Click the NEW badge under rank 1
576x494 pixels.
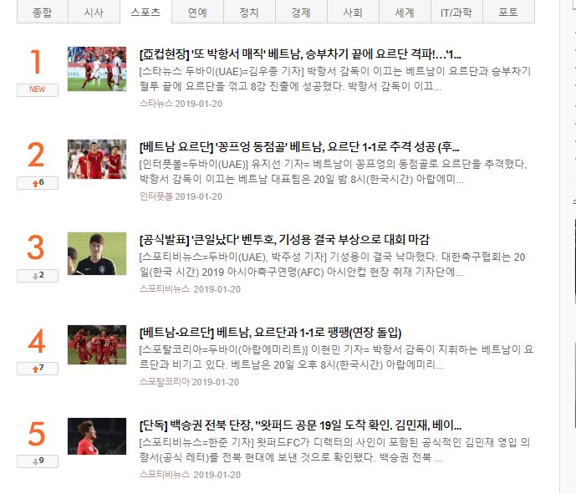coord(38,89)
